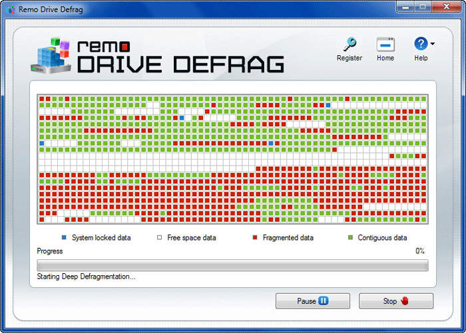Click the 0% progress value
The image size is (466, 333).
420,251
